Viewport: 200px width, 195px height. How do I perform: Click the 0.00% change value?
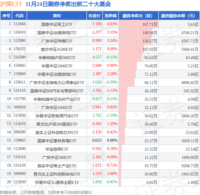point(112,141)
